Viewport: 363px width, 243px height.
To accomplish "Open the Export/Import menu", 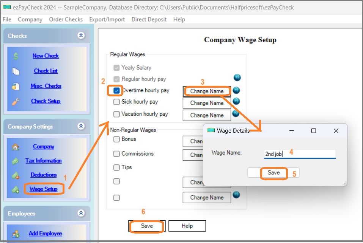I will [107, 19].
